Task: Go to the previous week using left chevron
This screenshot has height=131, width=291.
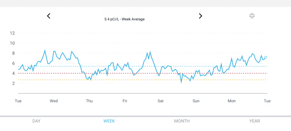Action: pyautogui.click(x=49, y=16)
